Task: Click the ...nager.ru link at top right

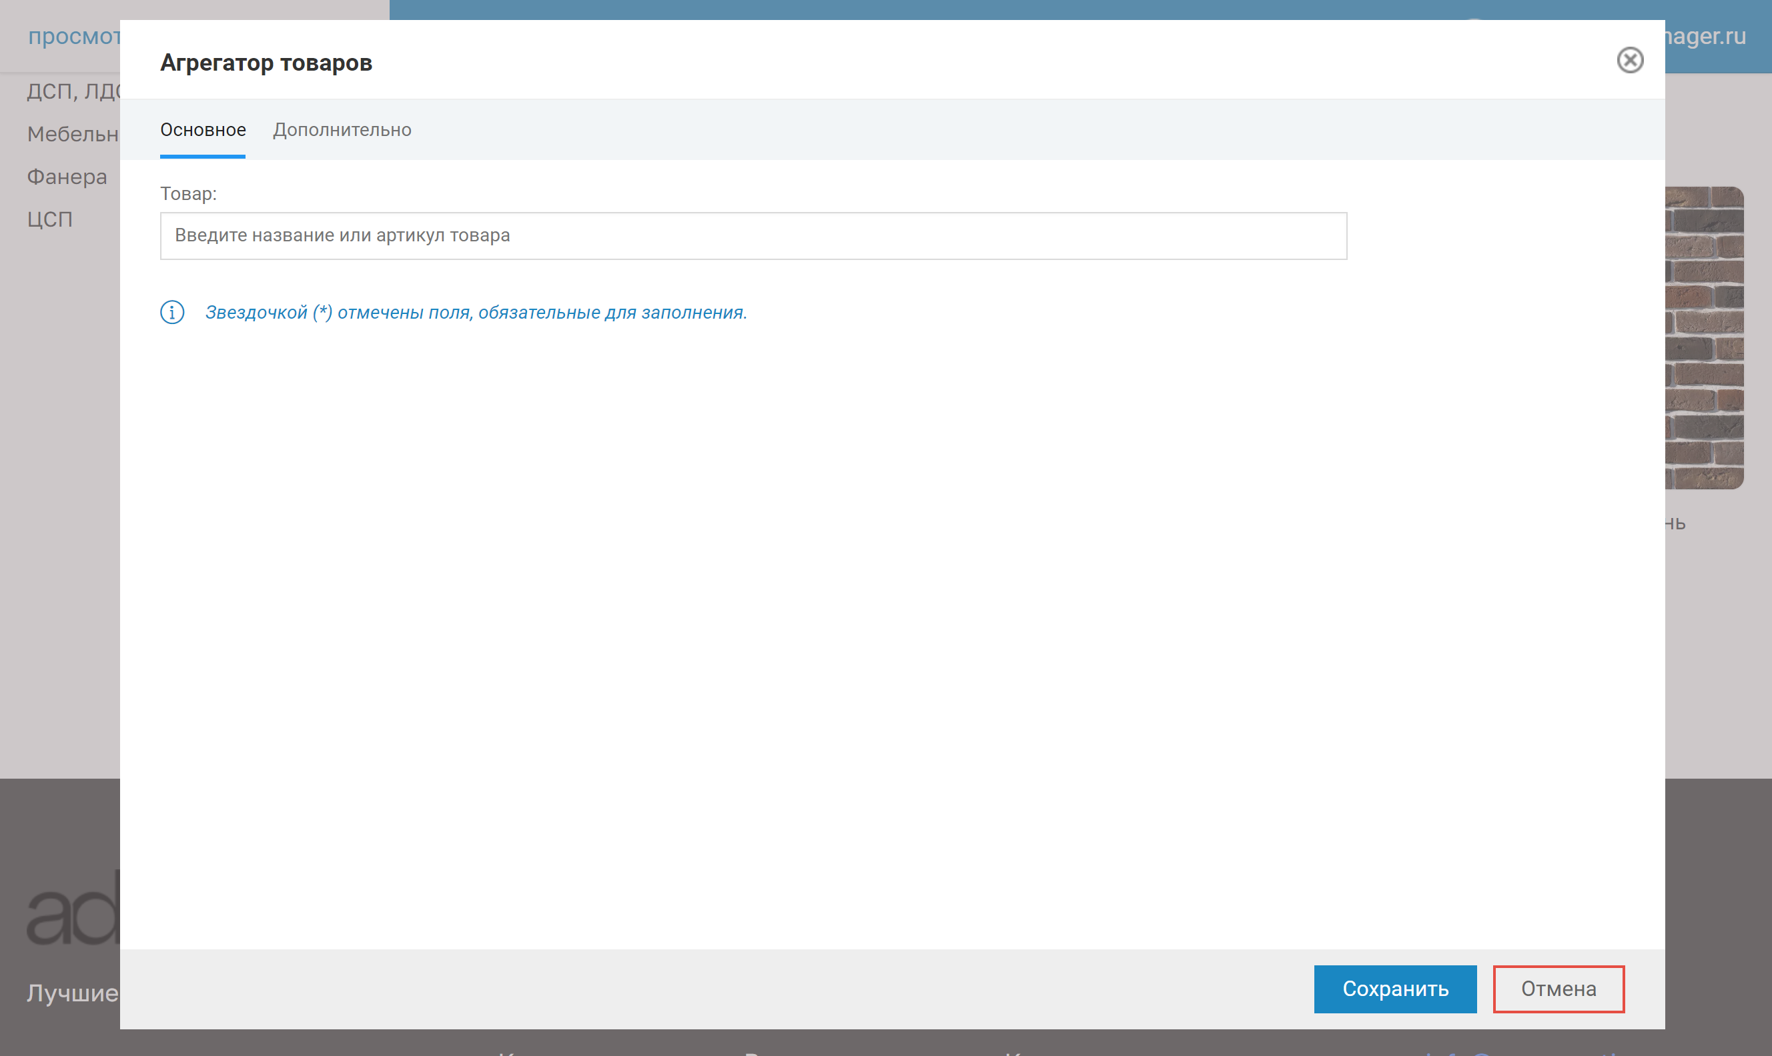Action: pos(1705,36)
